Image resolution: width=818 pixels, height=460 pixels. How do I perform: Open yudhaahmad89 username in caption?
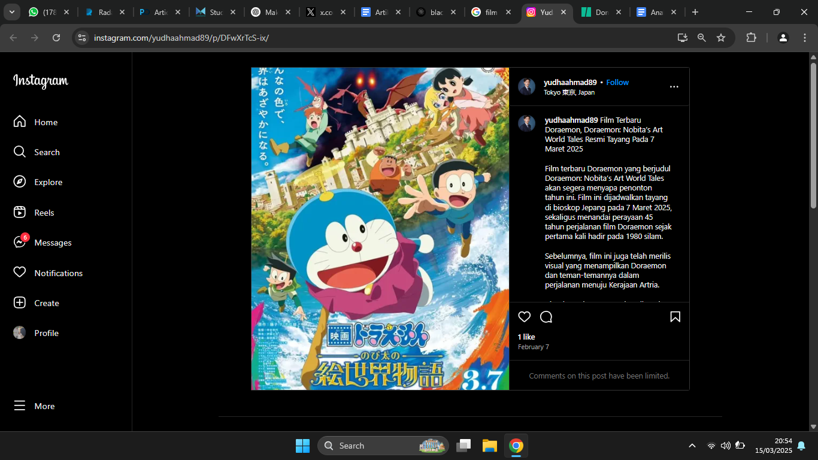tap(571, 120)
